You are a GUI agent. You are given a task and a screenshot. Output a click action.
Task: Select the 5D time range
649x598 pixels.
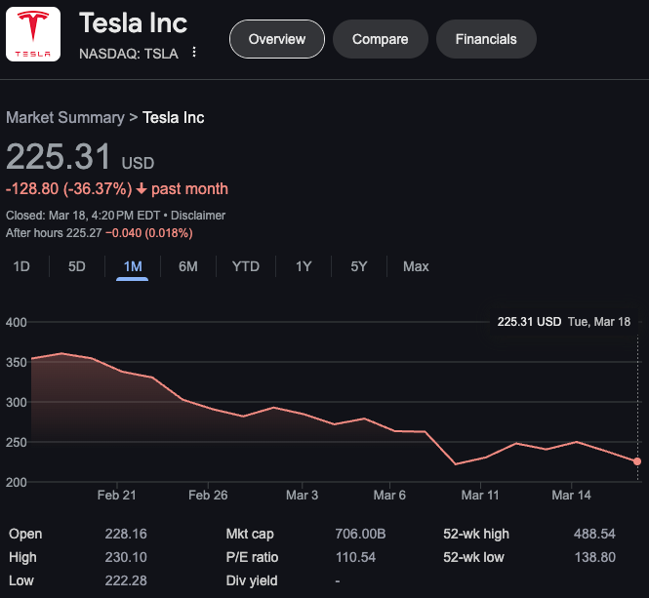click(x=76, y=266)
